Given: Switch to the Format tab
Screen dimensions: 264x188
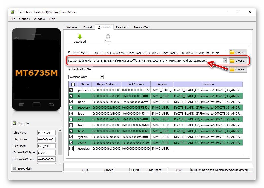Looking at the screenshot, I should [88, 27].
